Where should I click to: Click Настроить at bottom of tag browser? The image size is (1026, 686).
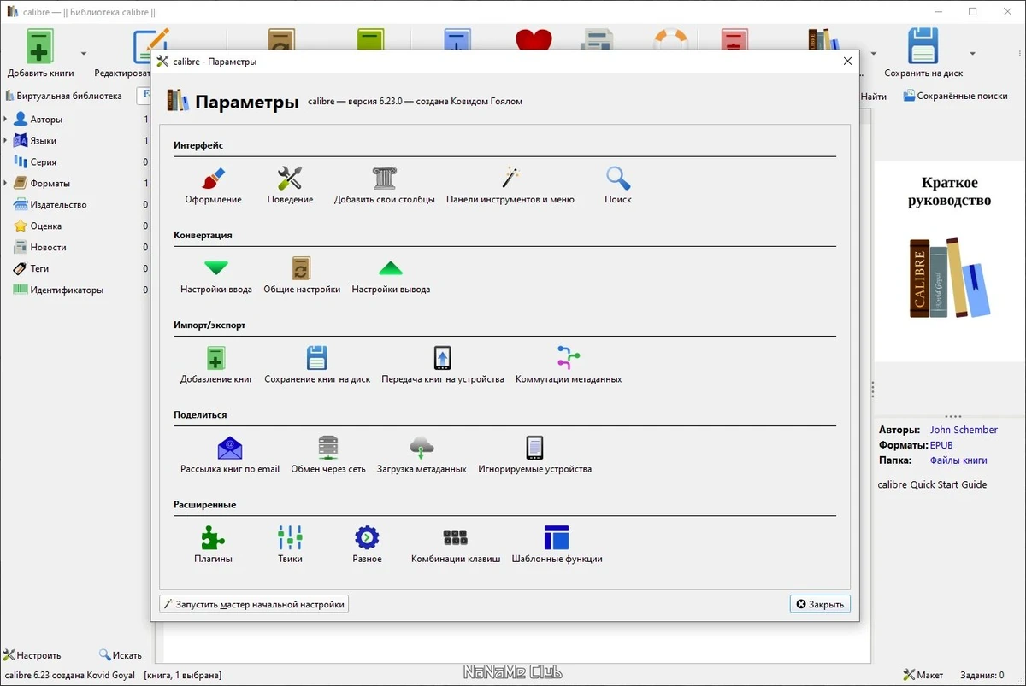[x=32, y=655]
